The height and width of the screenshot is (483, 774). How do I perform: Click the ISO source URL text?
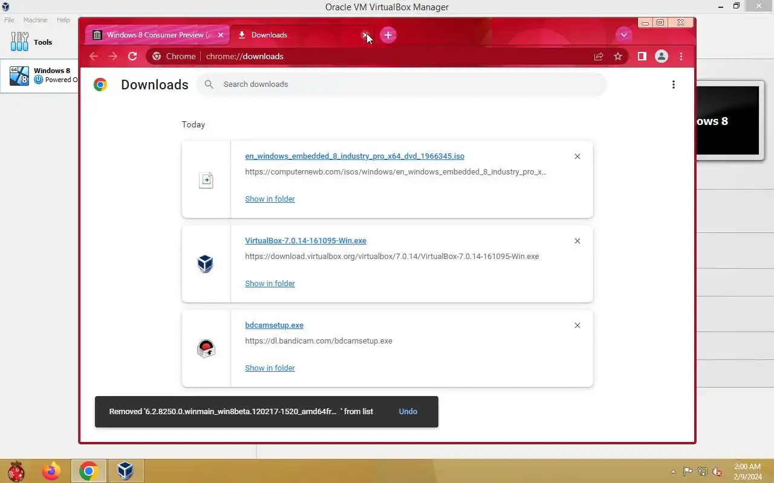[x=395, y=171]
